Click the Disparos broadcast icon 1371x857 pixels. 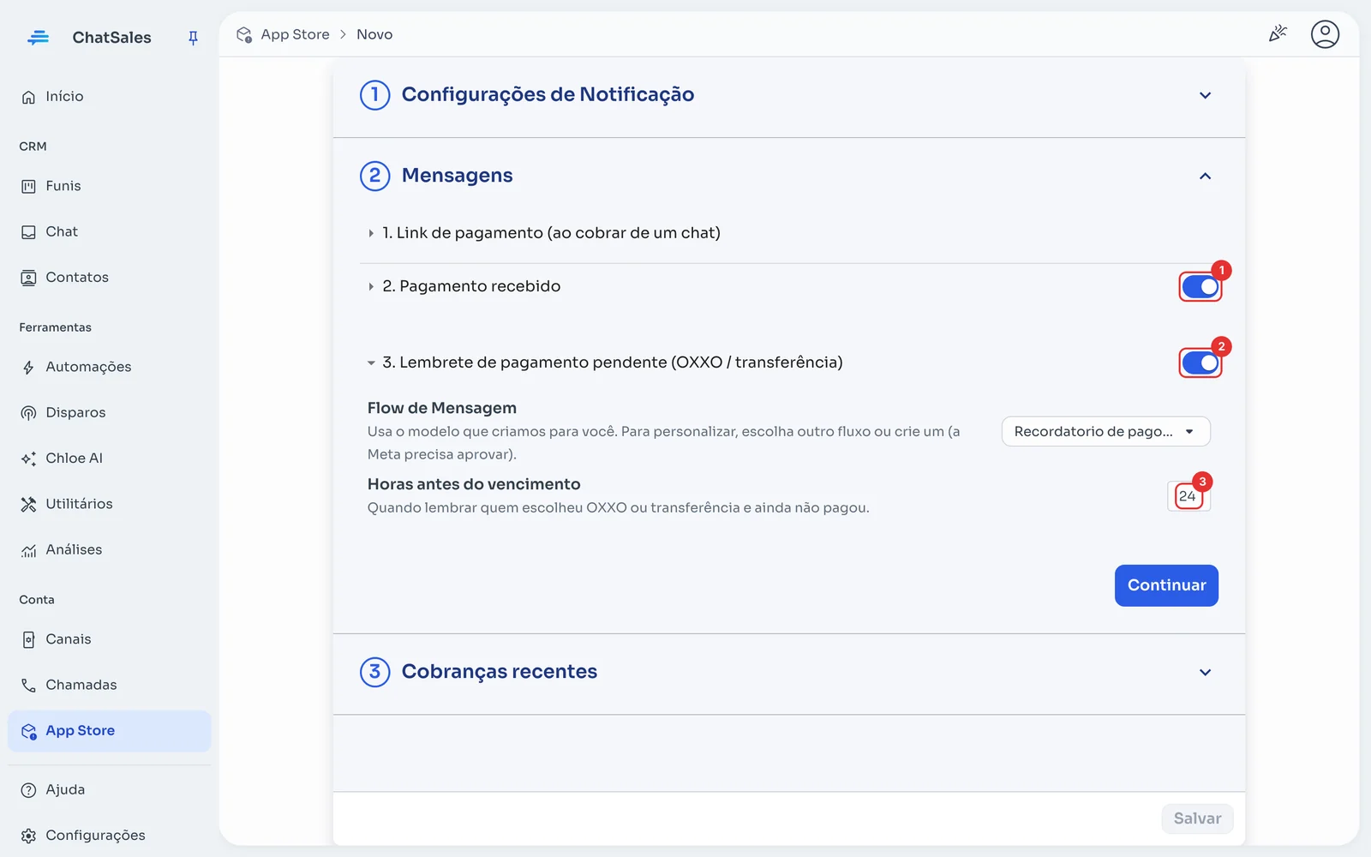[28, 413]
